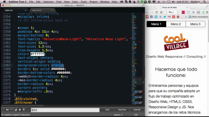Bookmark page with star icon
Screen dimensions: 209x117
pyautogui.click(x=178, y=12)
